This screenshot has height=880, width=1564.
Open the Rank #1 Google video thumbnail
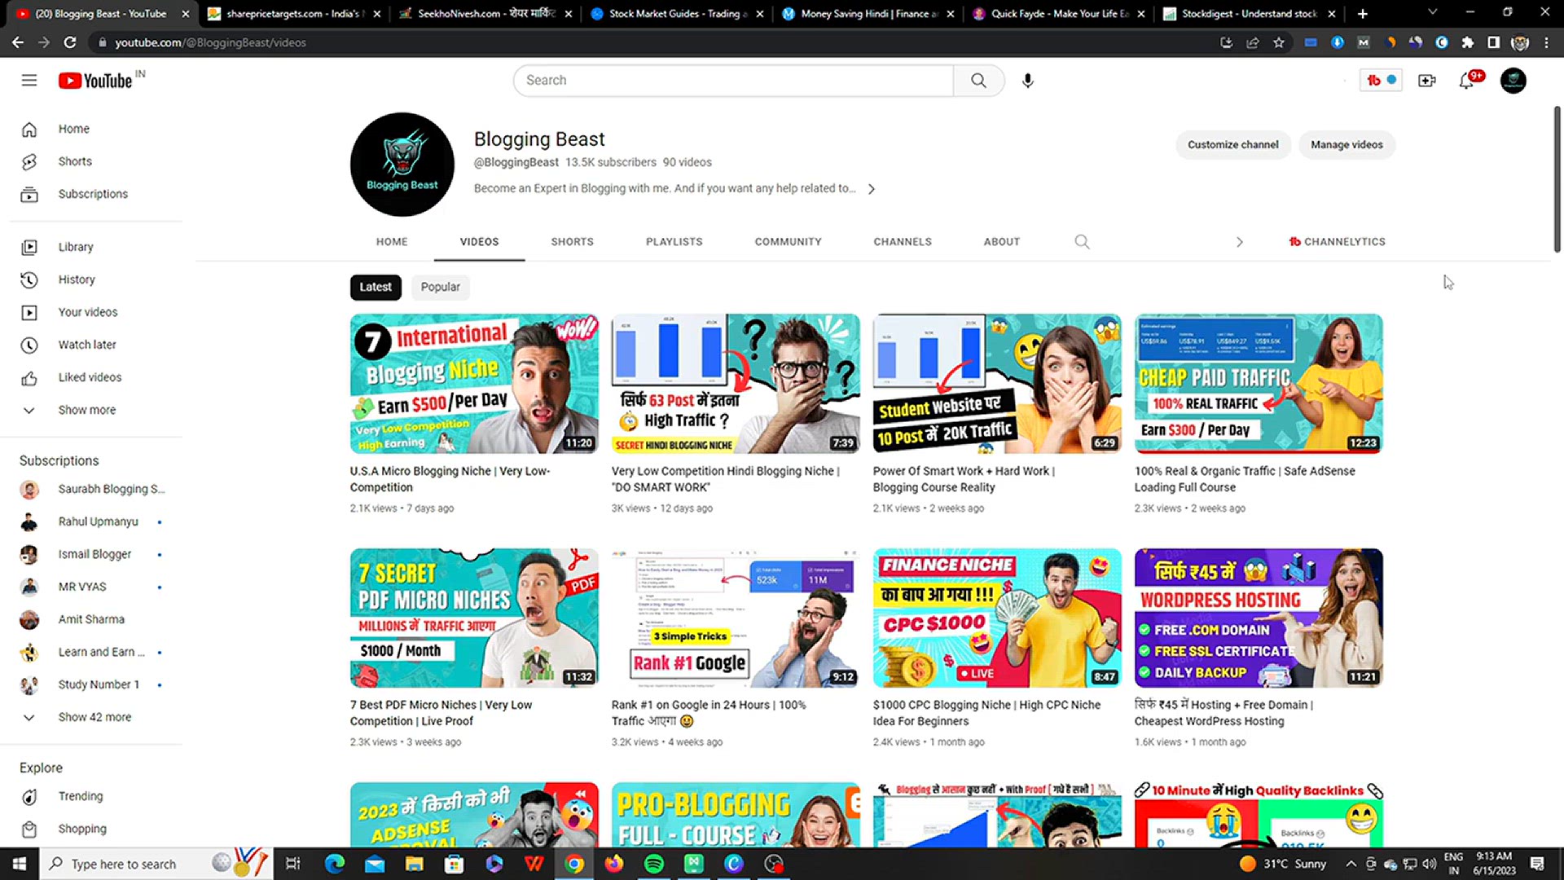click(736, 618)
